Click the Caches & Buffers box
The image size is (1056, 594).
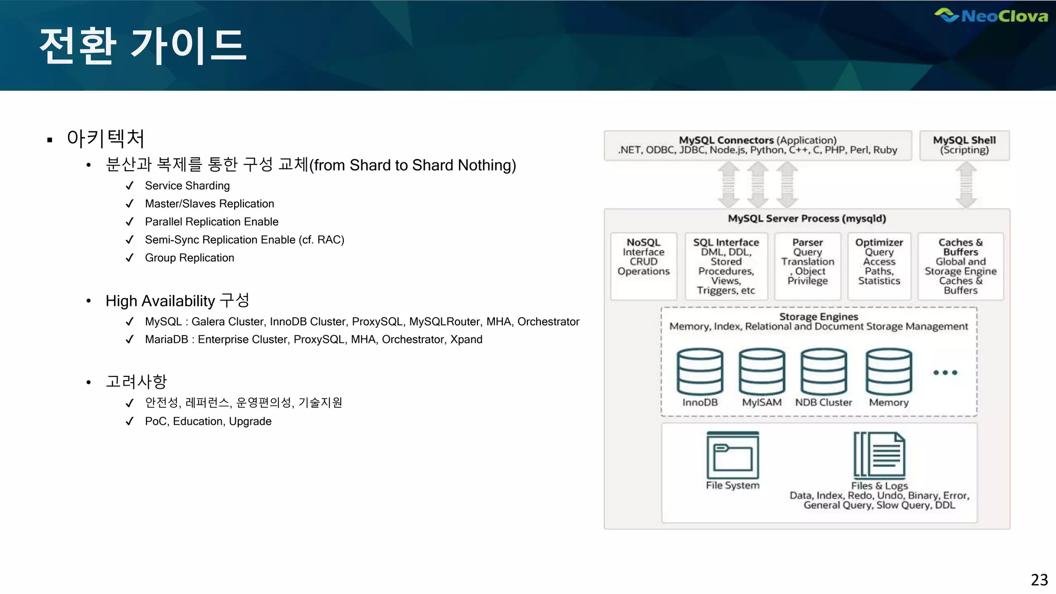click(x=960, y=266)
